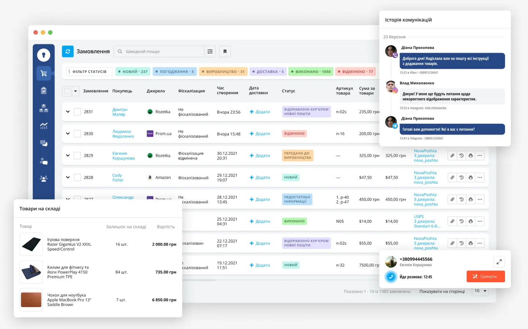Click the refresh orders button
The height and width of the screenshot is (329, 528).
[68, 52]
